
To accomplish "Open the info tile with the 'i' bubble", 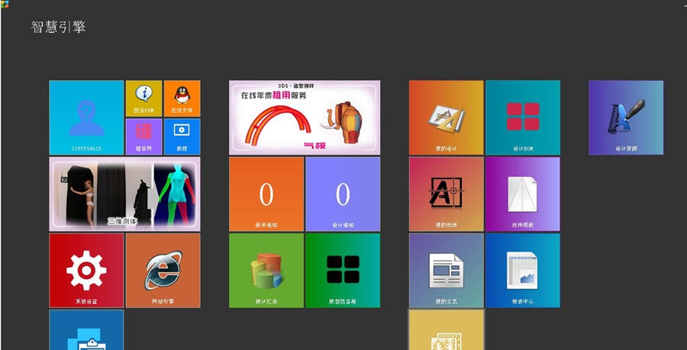I will point(144,98).
